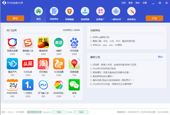Select the 今日头条 app icon
The image size is (170, 115).
[28, 64]
